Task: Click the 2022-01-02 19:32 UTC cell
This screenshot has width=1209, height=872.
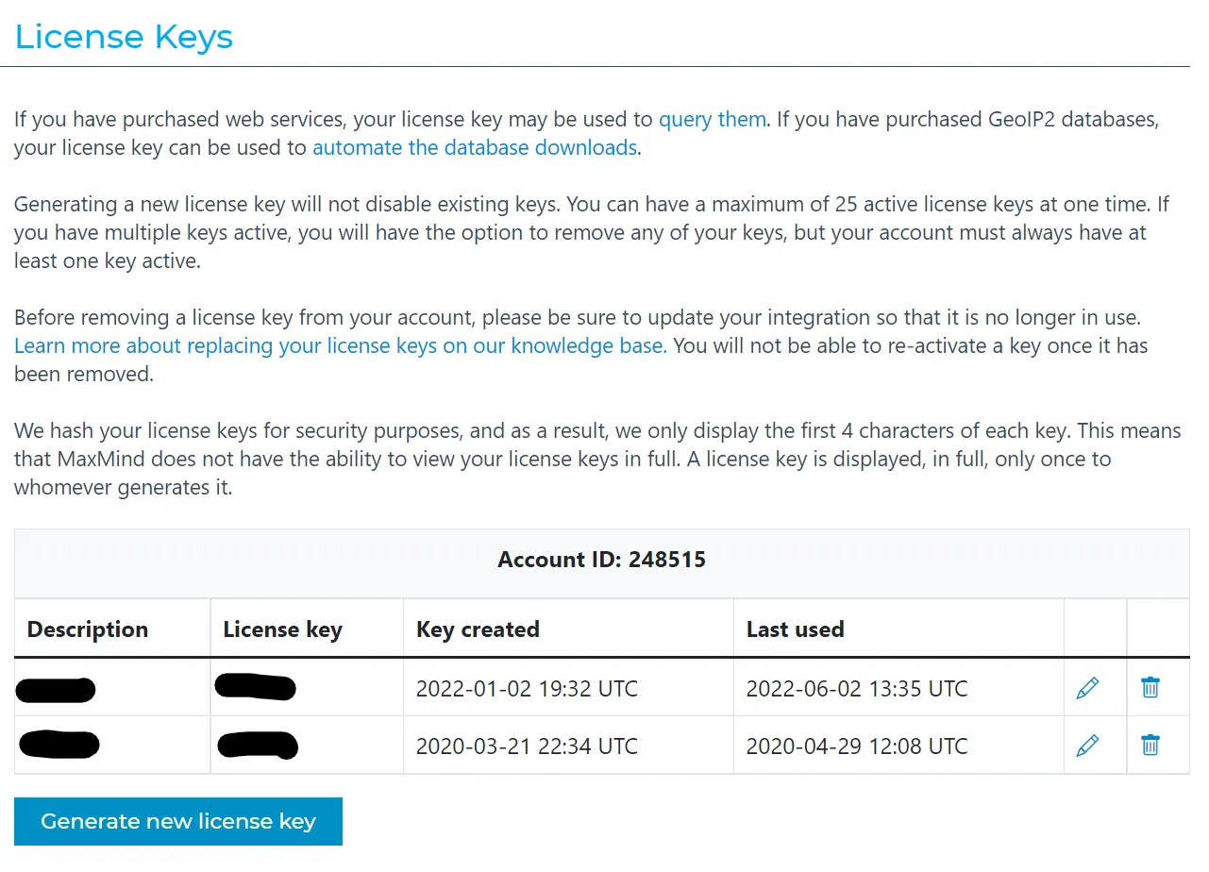Action: coord(527,689)
